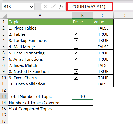Check the Pivot Tables checkbox
Screen dimensions: 133x124
pyautogui.click(x=76, y=28)
